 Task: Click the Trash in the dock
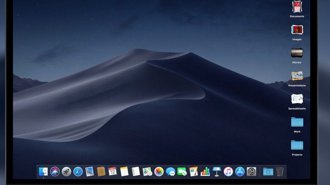point(279,172)
